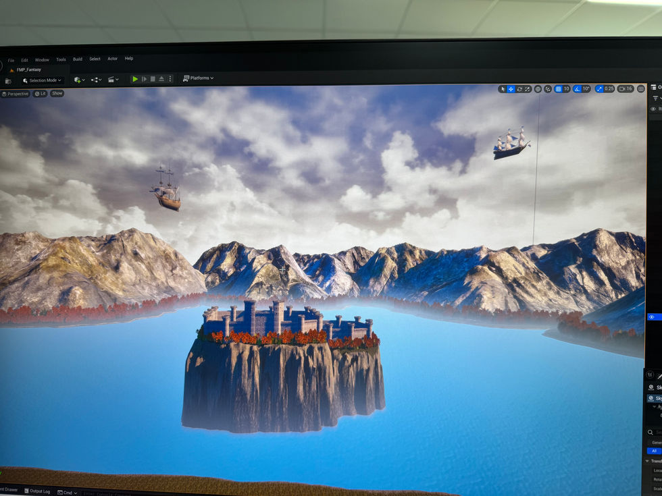Open the Blueprints dropdown
662x496 pixels.
96,80
